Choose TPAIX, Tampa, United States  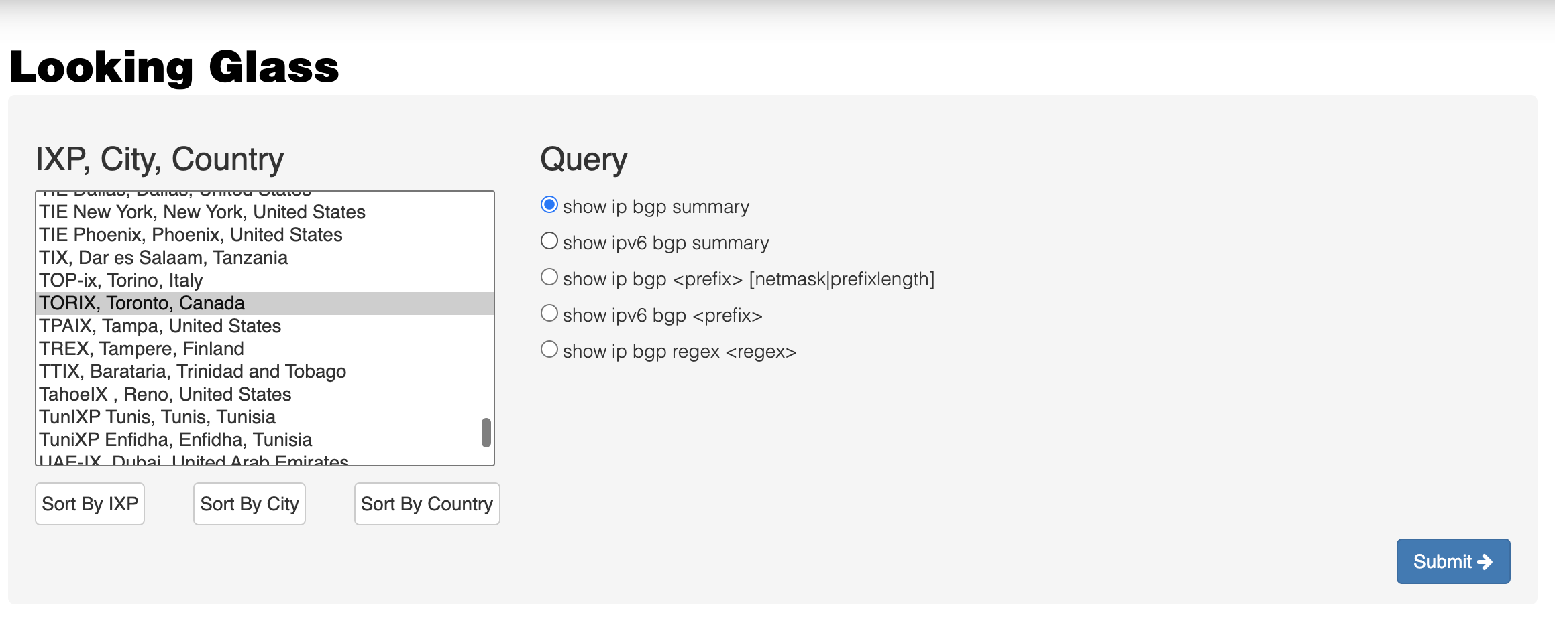(160, 326)
